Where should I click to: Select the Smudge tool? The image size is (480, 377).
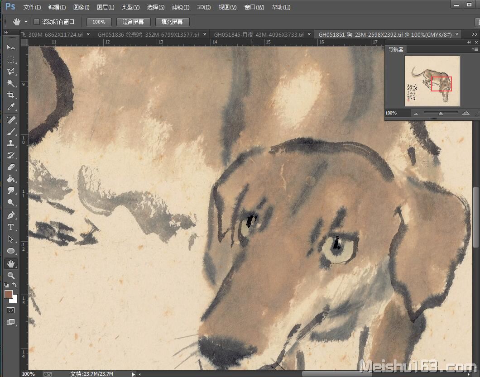(11, 191)
